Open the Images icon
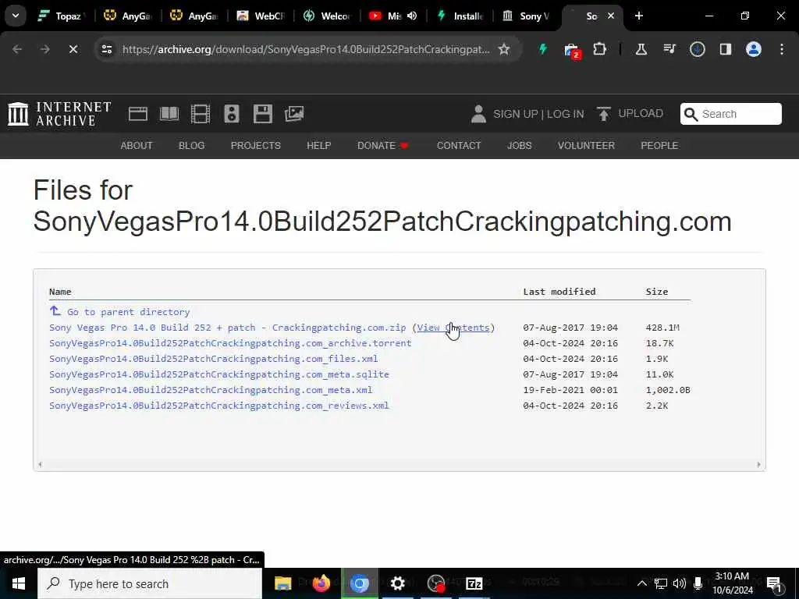This screenshot has width=799, height=599. click(294, 114)
